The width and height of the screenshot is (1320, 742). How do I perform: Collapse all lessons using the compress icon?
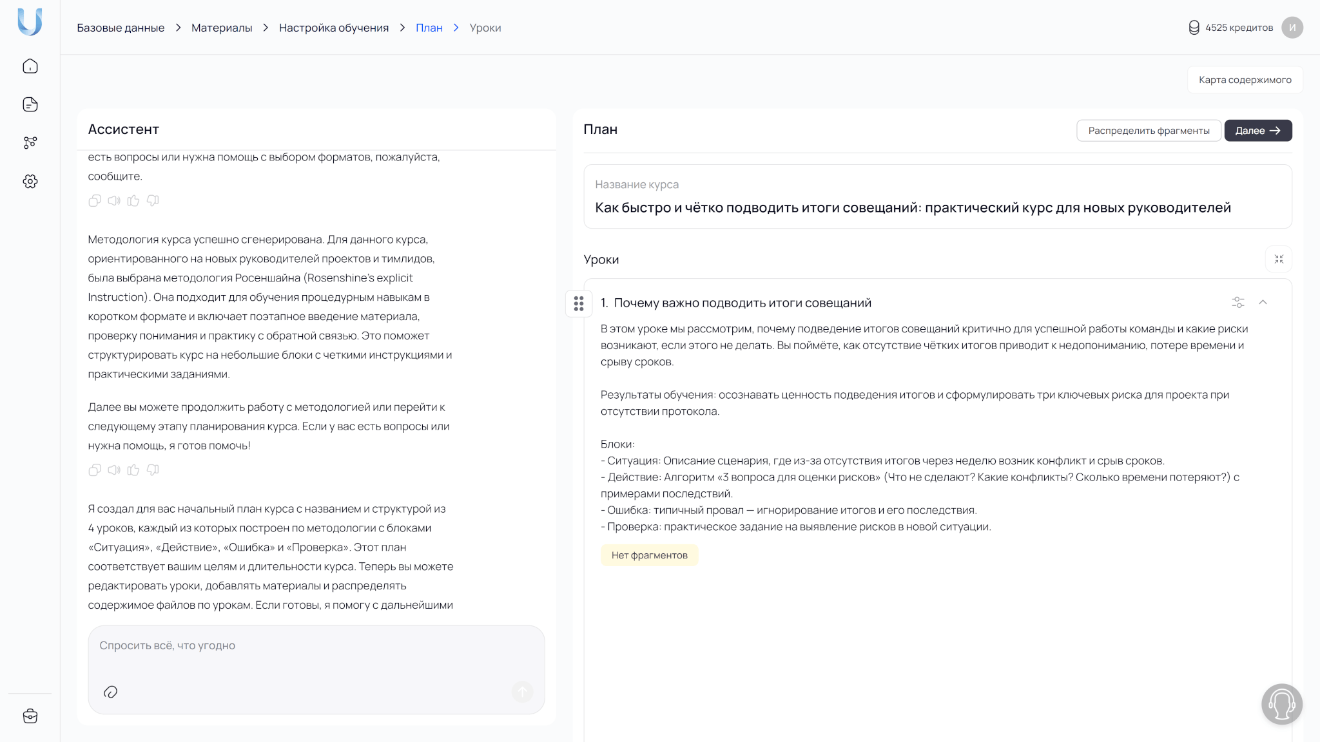1279,259
